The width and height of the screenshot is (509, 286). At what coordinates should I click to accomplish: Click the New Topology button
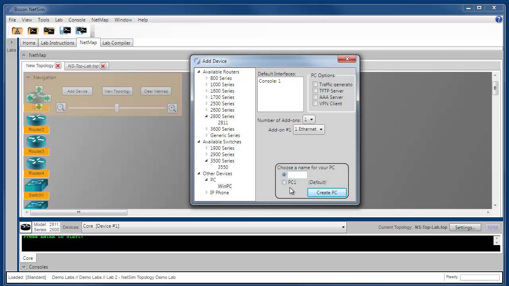(117, 91)
